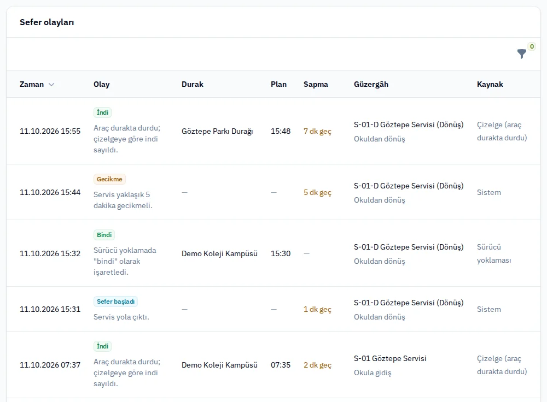Viewport: 547px width, 402px height.
Task: Click the planned time "07:35"
Action: pos(281,365)
